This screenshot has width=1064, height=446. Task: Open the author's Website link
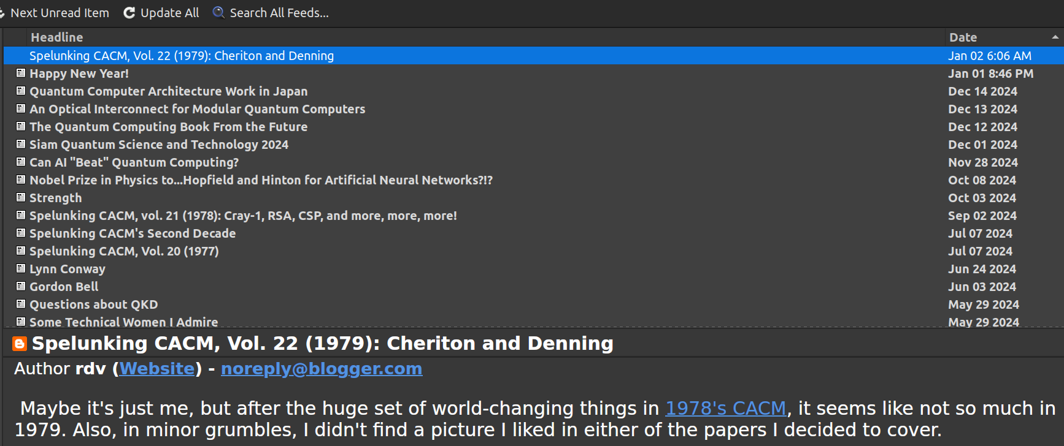coord(156,369)
